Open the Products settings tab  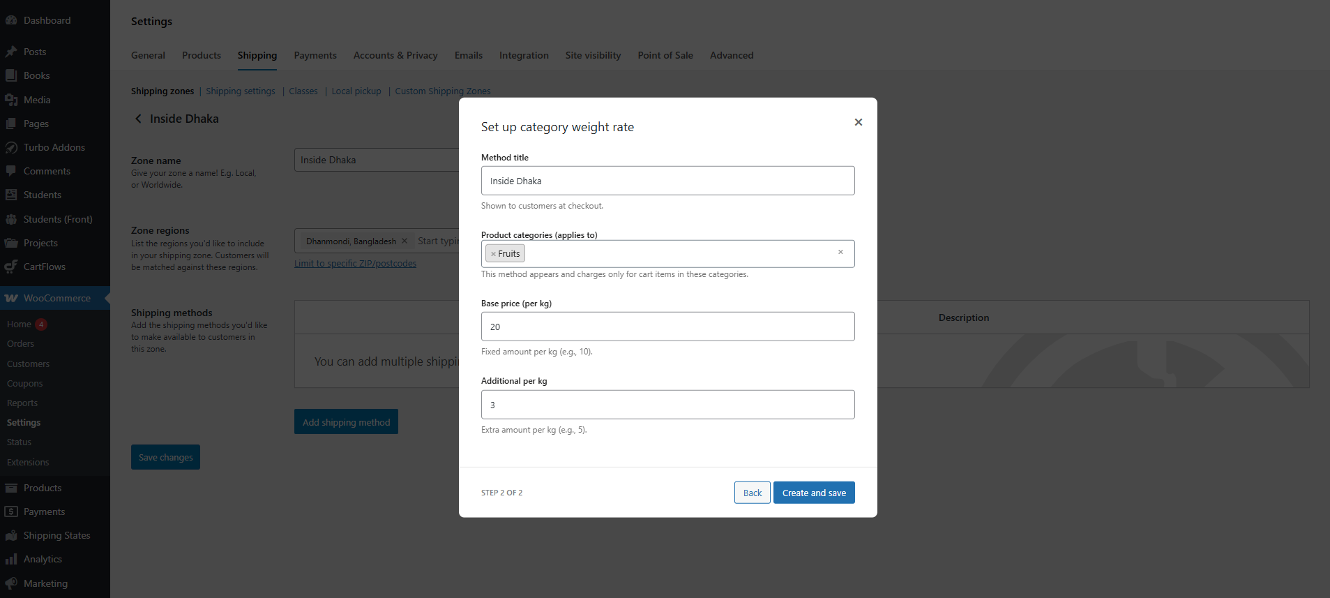coord(202,55)
